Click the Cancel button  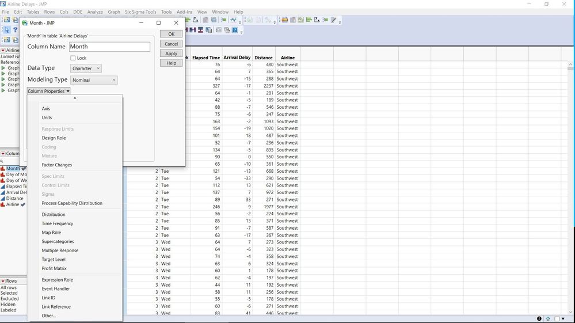172,44
